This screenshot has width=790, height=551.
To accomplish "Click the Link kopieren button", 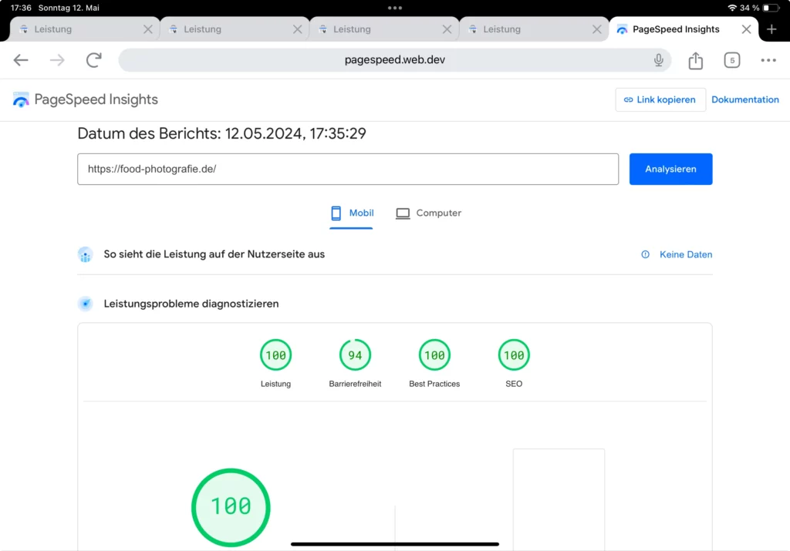I will click(x=660, y=99).
